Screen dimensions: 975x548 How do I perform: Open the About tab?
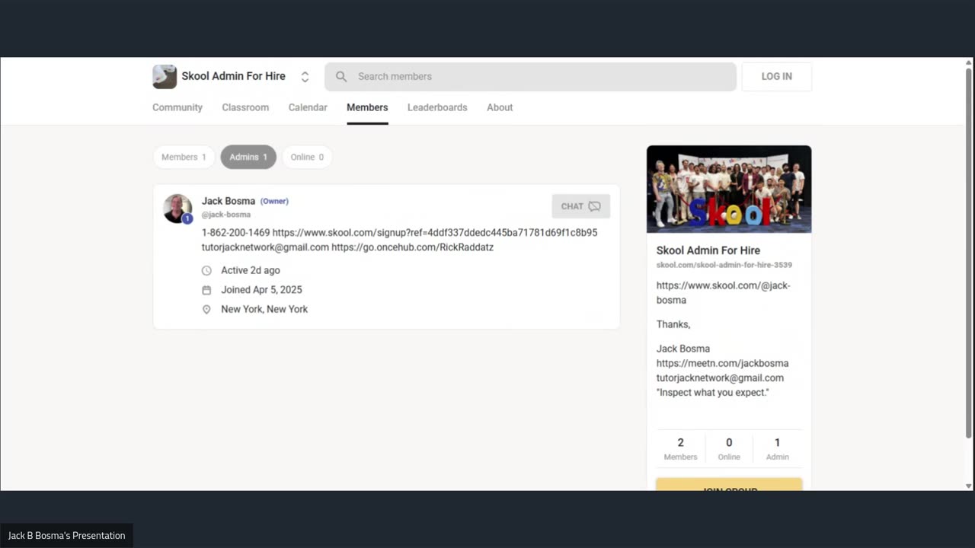click(500, 107)
